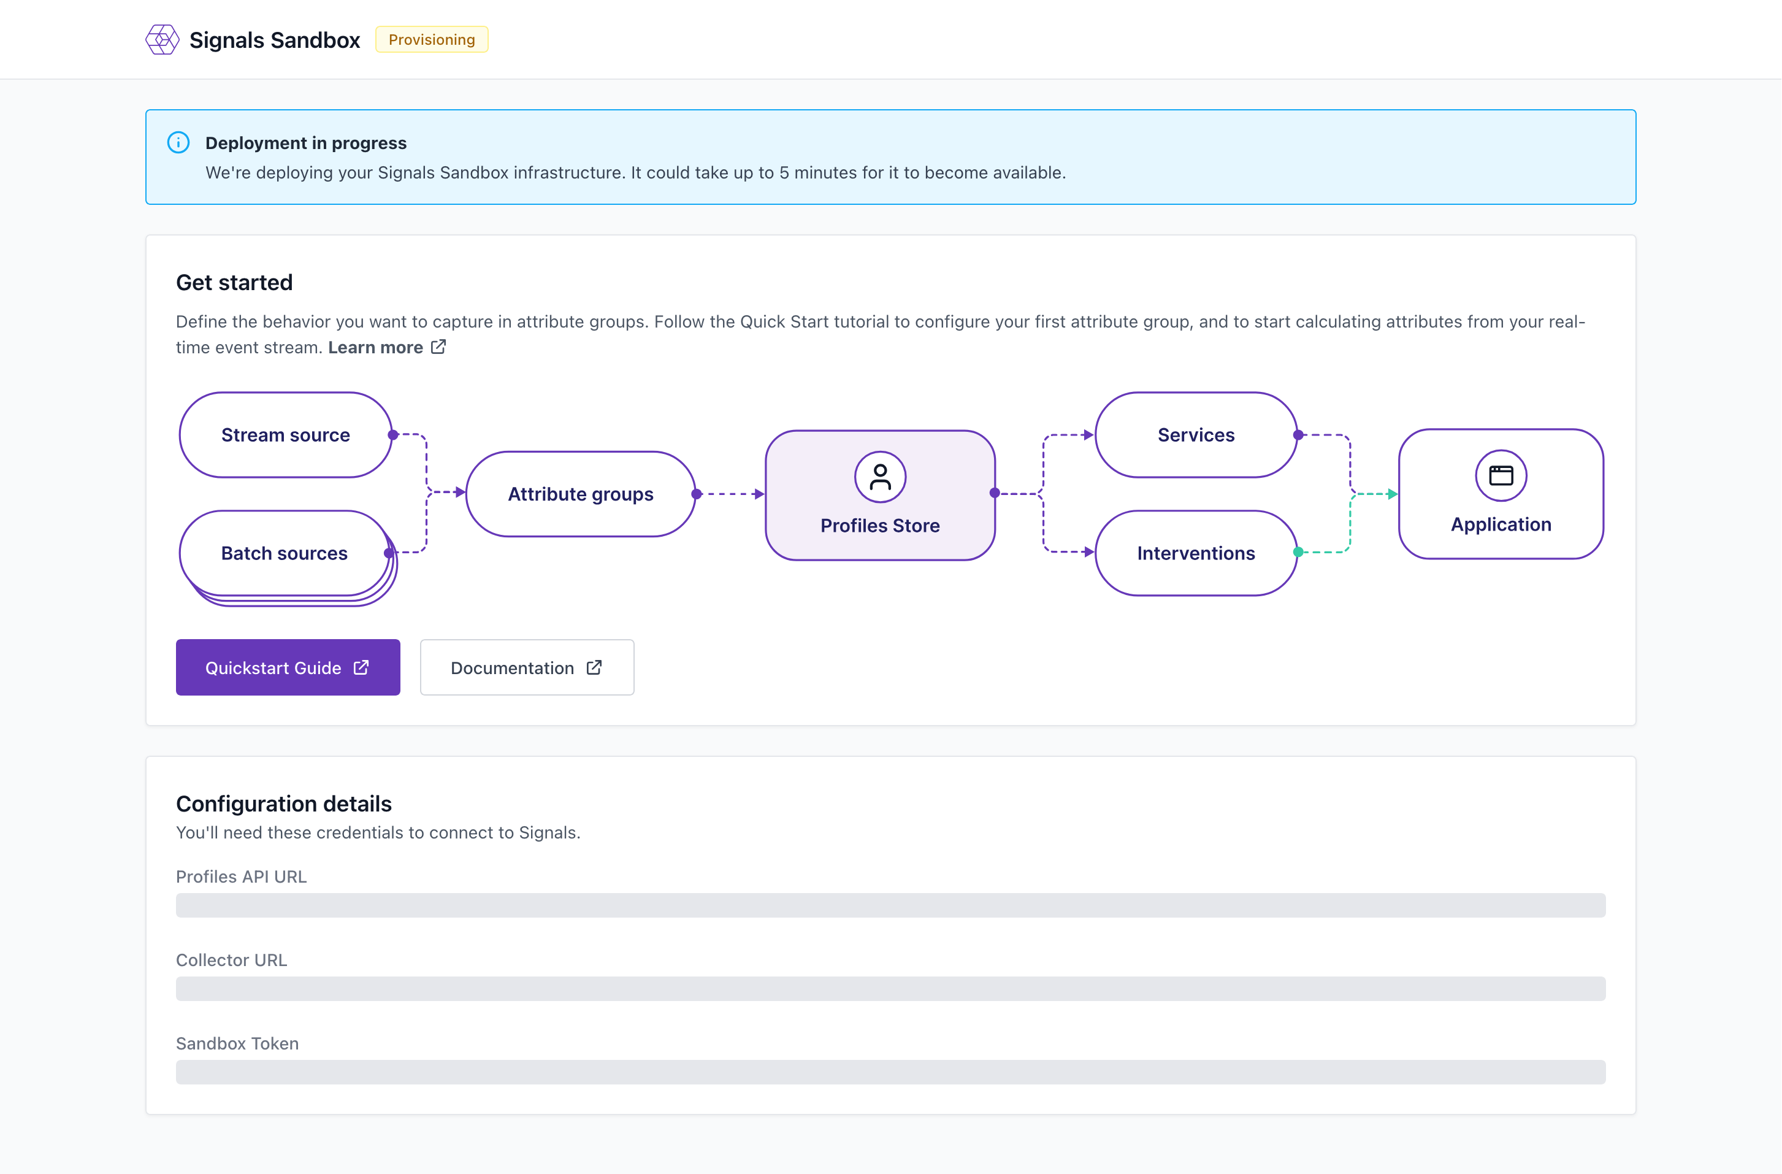Click the Provisioning status badge
The height and width of the screenshot is (1174, 1782).
pos(431,39)
